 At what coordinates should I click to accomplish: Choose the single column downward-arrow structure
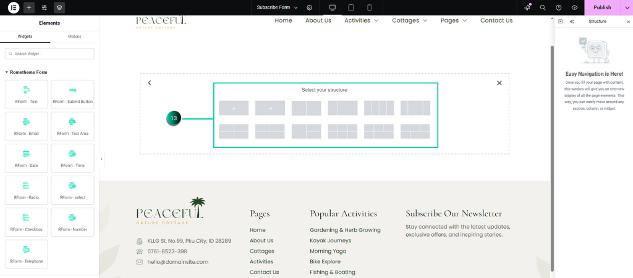point(234,108)
